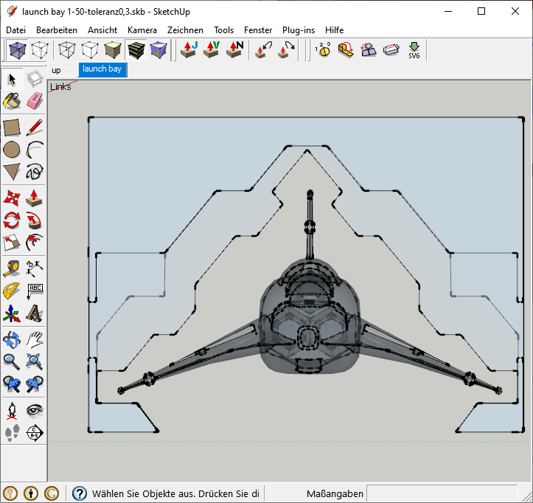Screen dimensions: 533x503
Task: Pick the Freehand scribble tool
Action: pyautogui.click(x=35, y=172)
